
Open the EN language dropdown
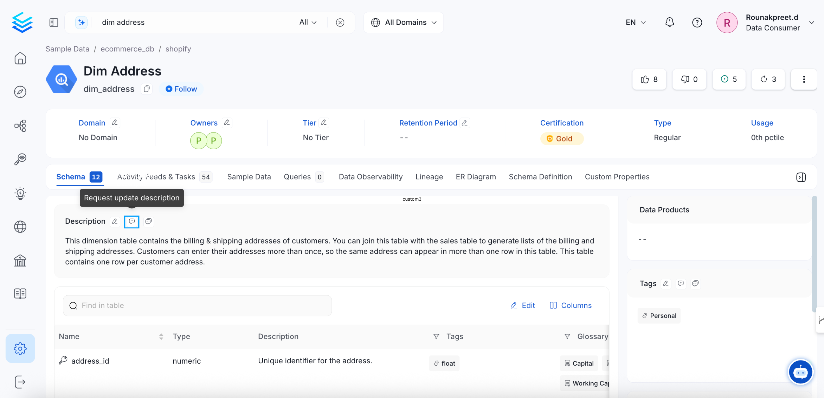pos(635,22)
